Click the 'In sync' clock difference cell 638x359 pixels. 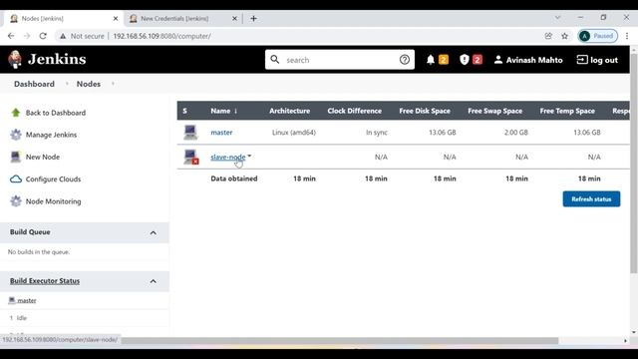click(377, 133)
